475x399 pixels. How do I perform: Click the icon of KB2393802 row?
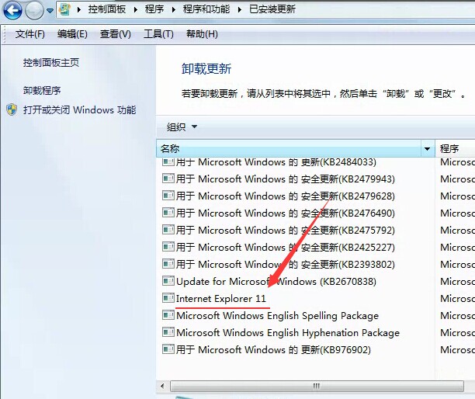(x=168, y=263)
